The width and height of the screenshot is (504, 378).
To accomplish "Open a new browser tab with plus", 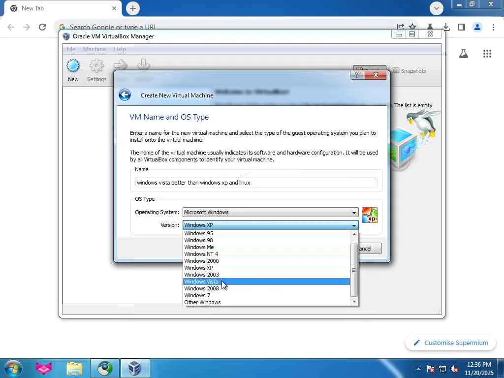I will pyautogui.click(x=133, y=8).
